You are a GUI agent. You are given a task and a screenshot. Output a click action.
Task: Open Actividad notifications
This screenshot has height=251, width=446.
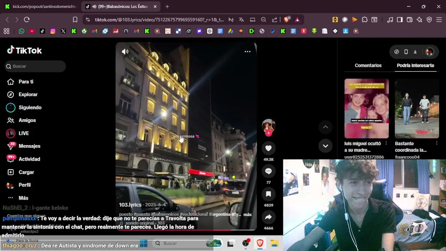[29, 159]
